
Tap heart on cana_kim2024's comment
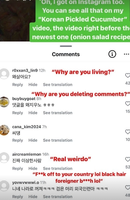[x=128, y=132]
